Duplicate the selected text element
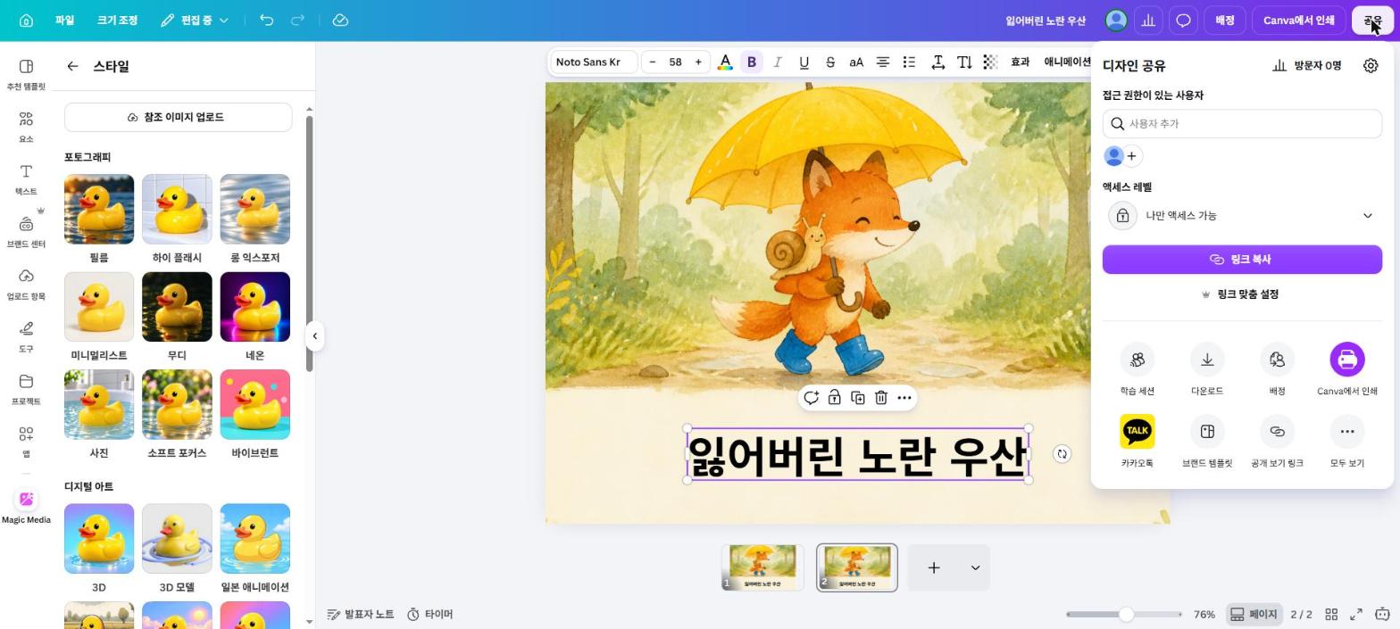1400x629 pixels. 857,398
